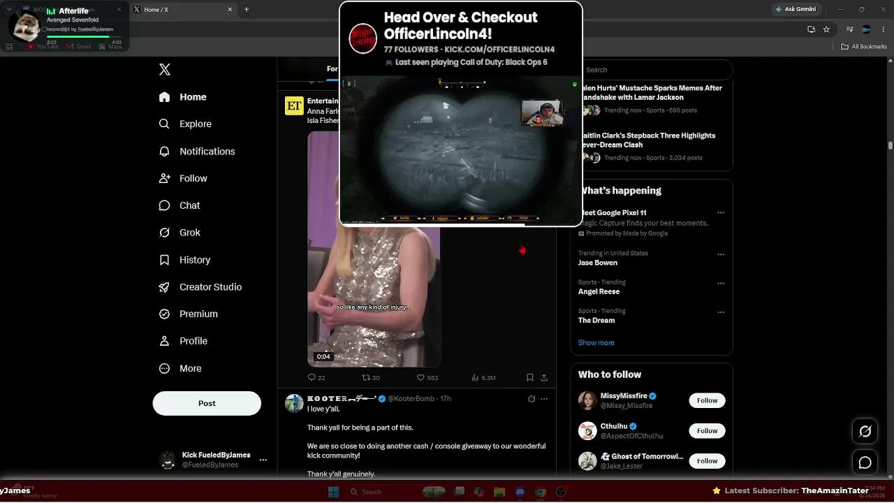The height and width of the screenshot is (503, 894).
Task: Open Notifications in the sidebar
Action: coord(197,151)
